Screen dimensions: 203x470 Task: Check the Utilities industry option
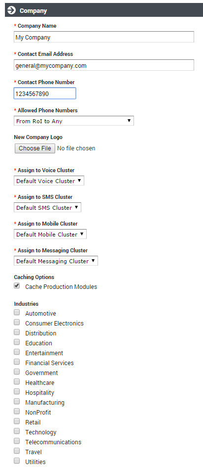click(x=17, y=461)
